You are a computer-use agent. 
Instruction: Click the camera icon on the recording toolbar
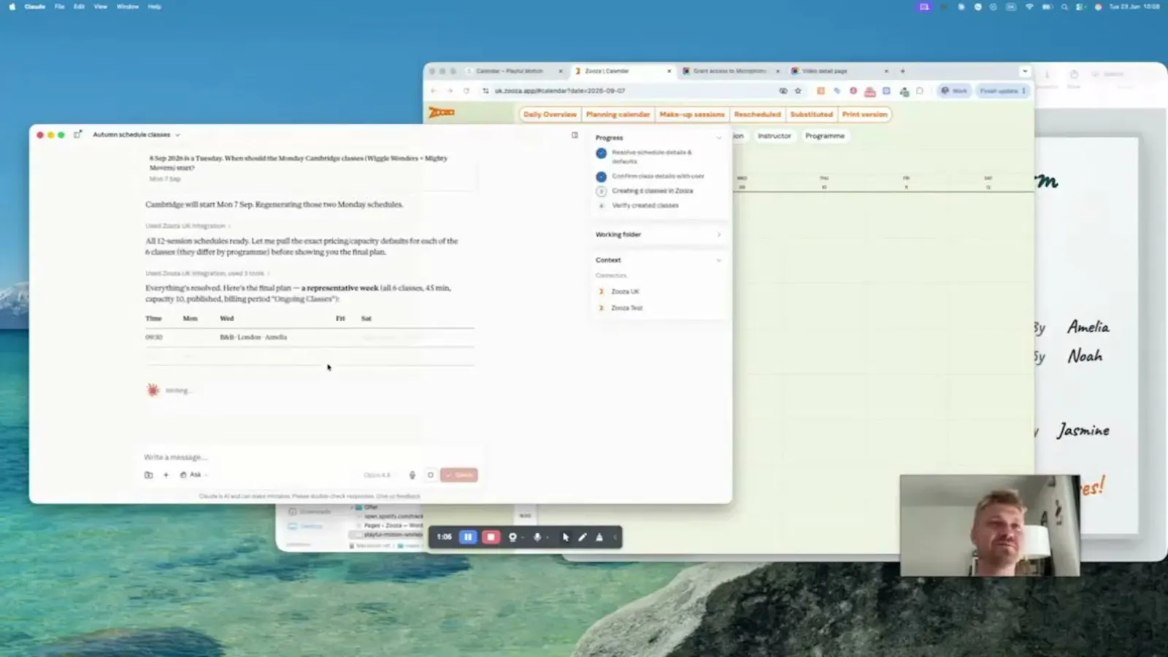point(512,537)
